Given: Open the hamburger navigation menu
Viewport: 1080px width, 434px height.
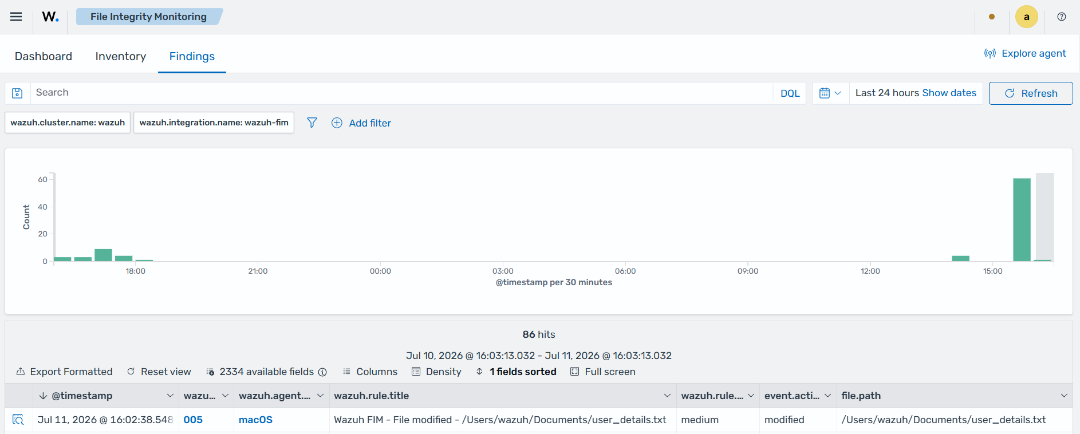Looking at the screenshot, I should (x=16, y=17).
